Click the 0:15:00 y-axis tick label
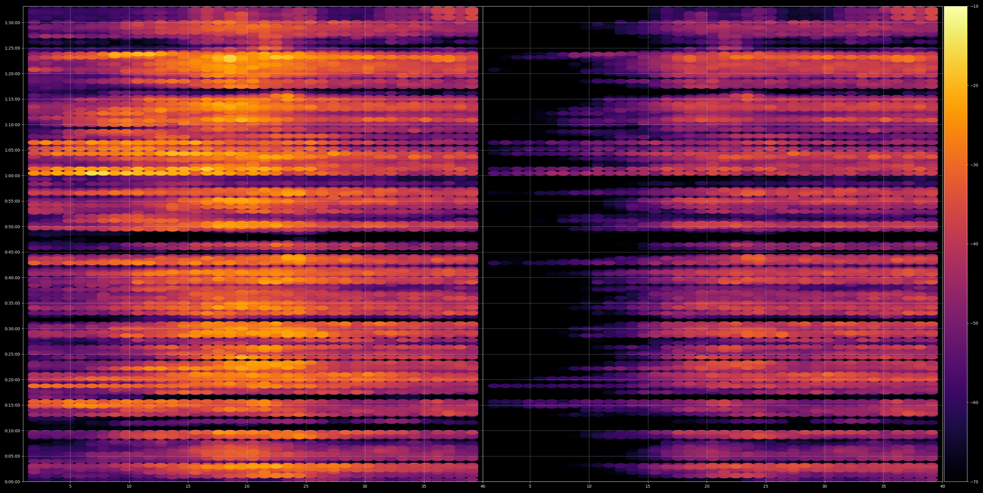The height and width of the screenshot is (493, 983). click(12, 405)
